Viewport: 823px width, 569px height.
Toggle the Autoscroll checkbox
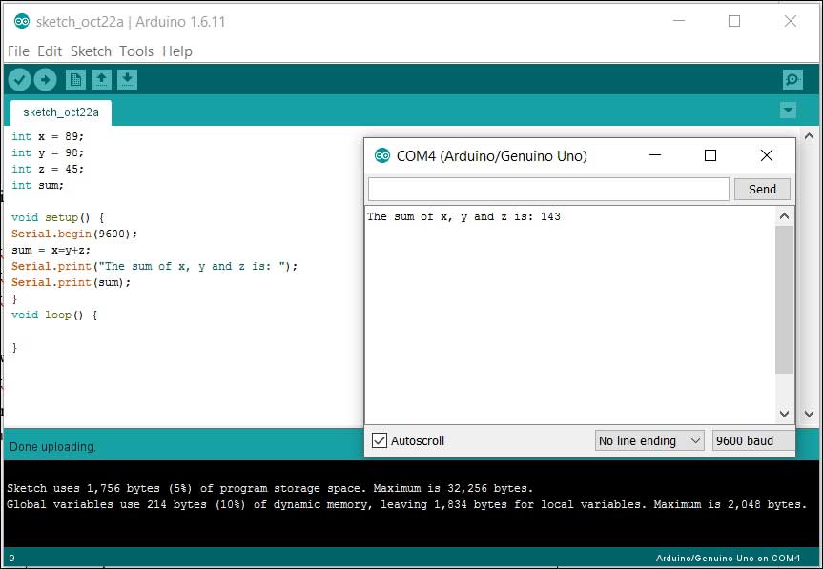(x=380, y=440)
